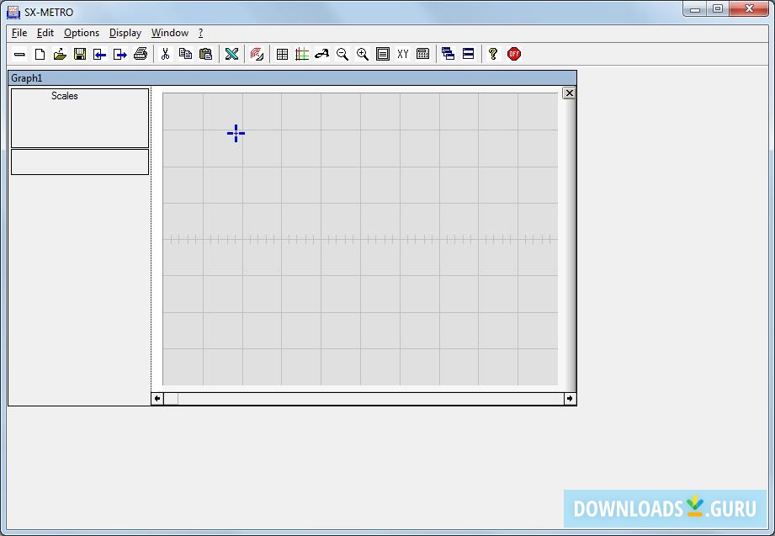Click the Graph1 window title bar

click(292, 78)
